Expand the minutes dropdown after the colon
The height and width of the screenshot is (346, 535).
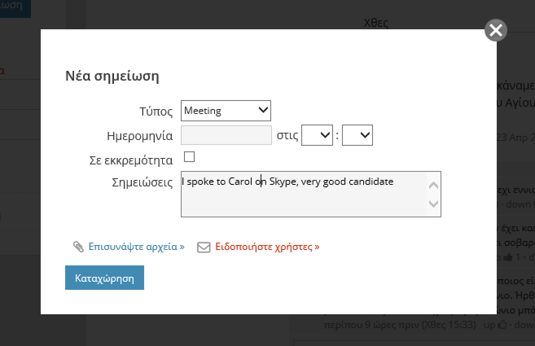tap(357, 135)
